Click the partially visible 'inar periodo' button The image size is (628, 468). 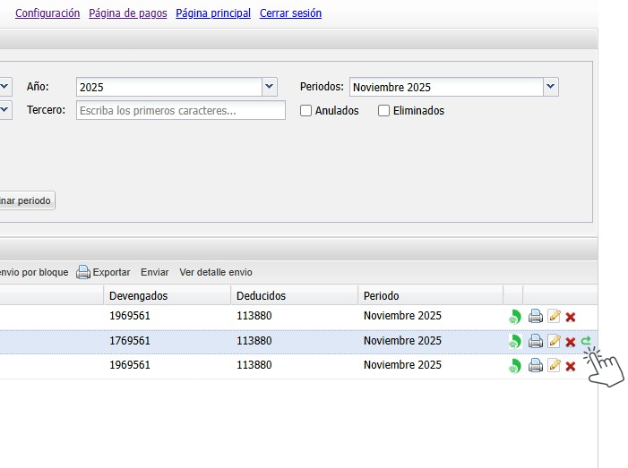click(x=27, y=200)
